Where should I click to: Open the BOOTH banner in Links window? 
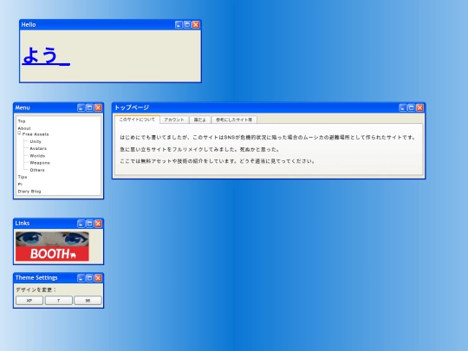click(52, 246)
